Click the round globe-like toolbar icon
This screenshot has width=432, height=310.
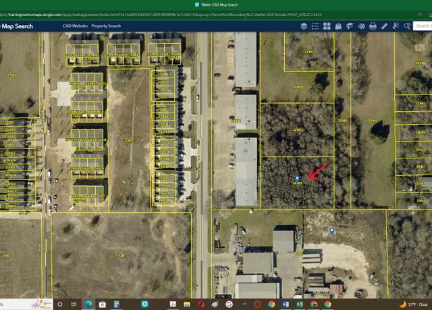(x=361, y=26)
